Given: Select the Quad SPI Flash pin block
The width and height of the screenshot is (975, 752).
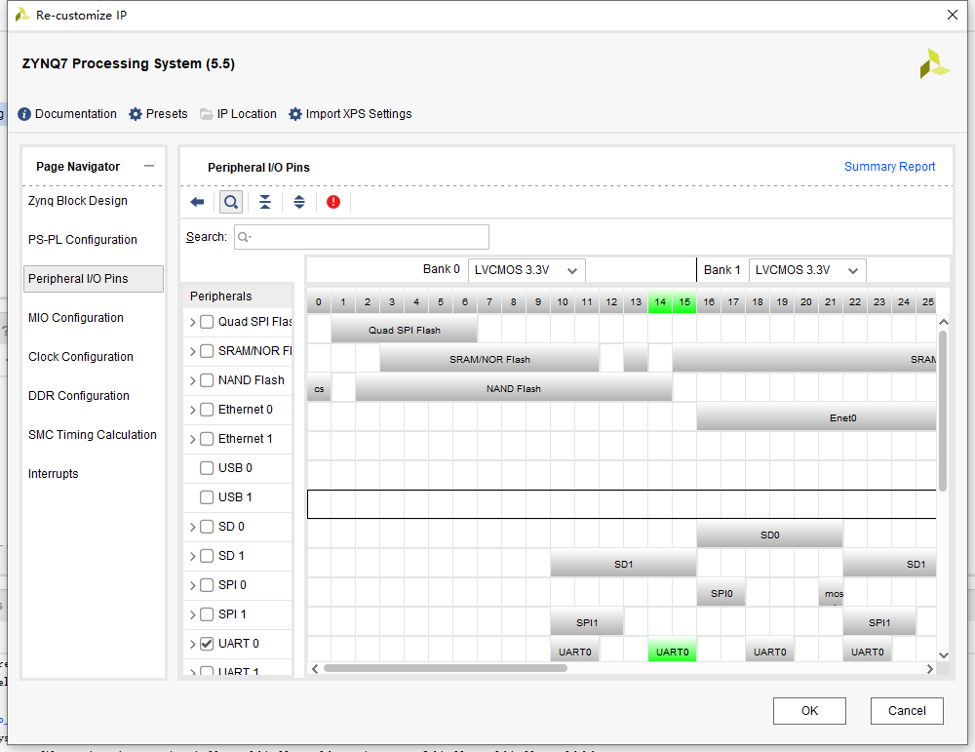Looking at the screenshot, I should pyautogui.click(x=405, y=329).
